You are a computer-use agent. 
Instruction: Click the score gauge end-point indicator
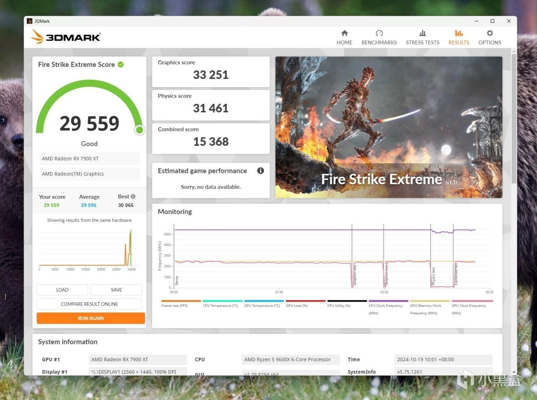coord(139,130)
